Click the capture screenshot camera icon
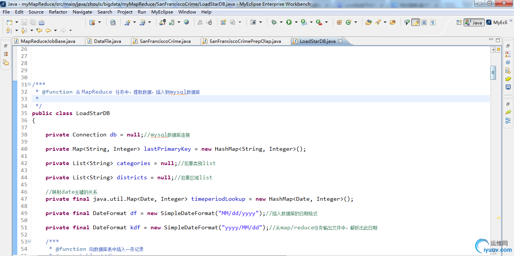The height and width of the screenshot is (256, 514). 253,23
